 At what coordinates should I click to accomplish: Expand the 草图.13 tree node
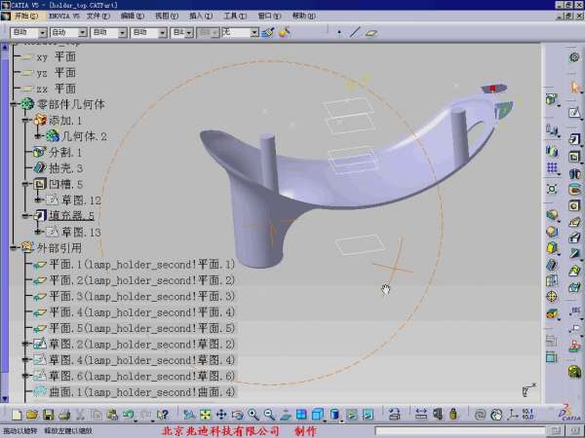coord(37,232)
